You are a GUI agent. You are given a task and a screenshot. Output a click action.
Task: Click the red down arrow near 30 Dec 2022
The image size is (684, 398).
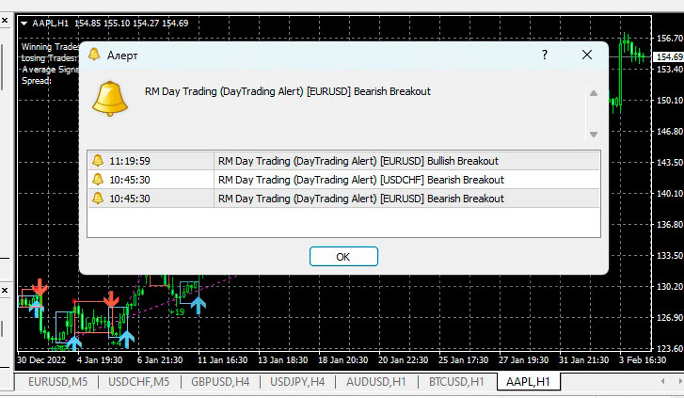click(39, 286)
